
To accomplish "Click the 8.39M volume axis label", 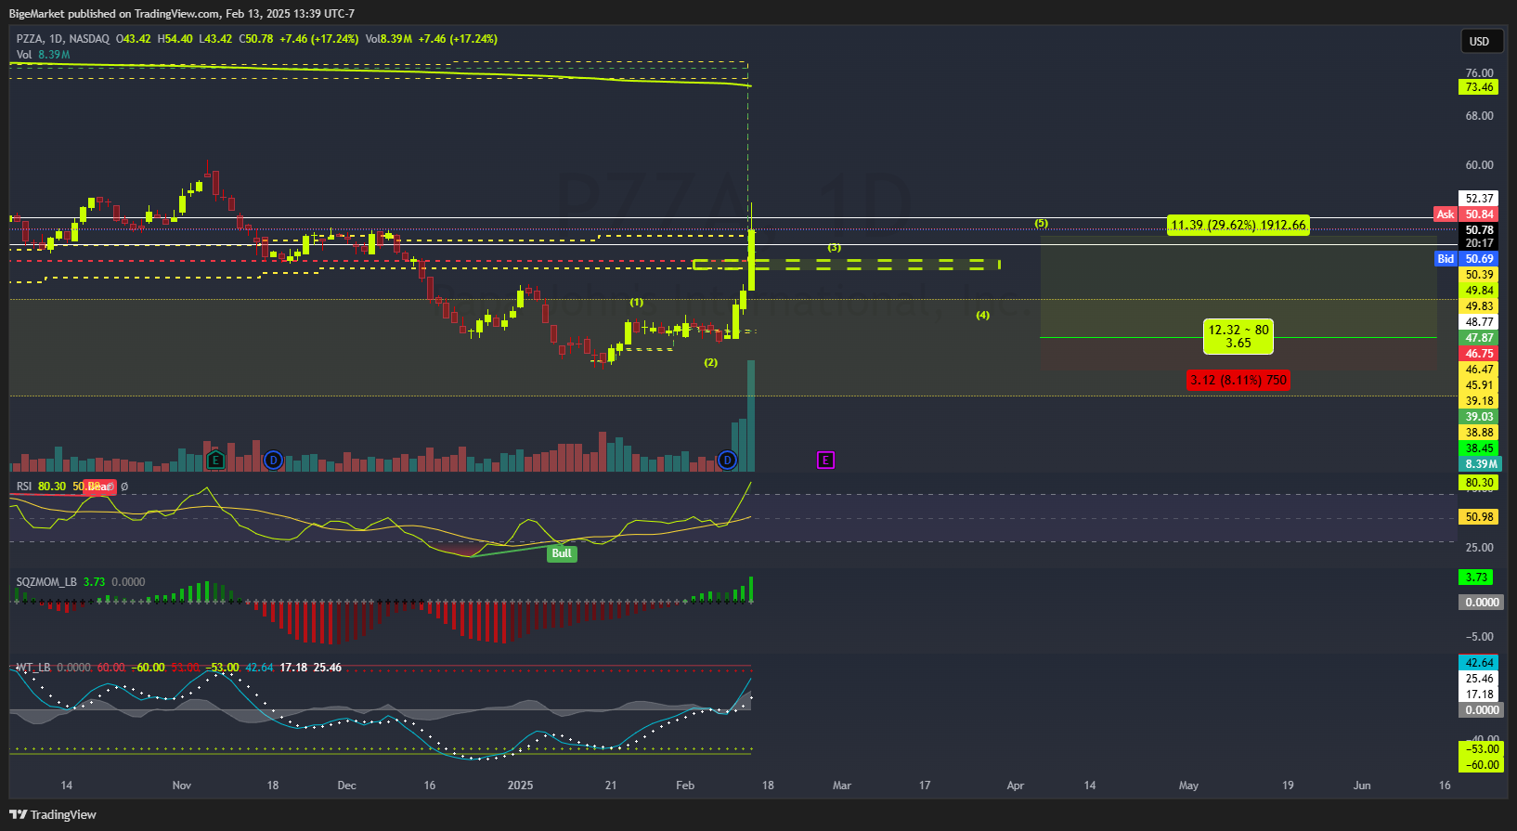I will point(1479,464).
